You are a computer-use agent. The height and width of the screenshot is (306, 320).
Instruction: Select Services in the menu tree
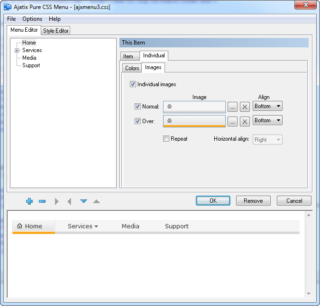pos(32,50)
